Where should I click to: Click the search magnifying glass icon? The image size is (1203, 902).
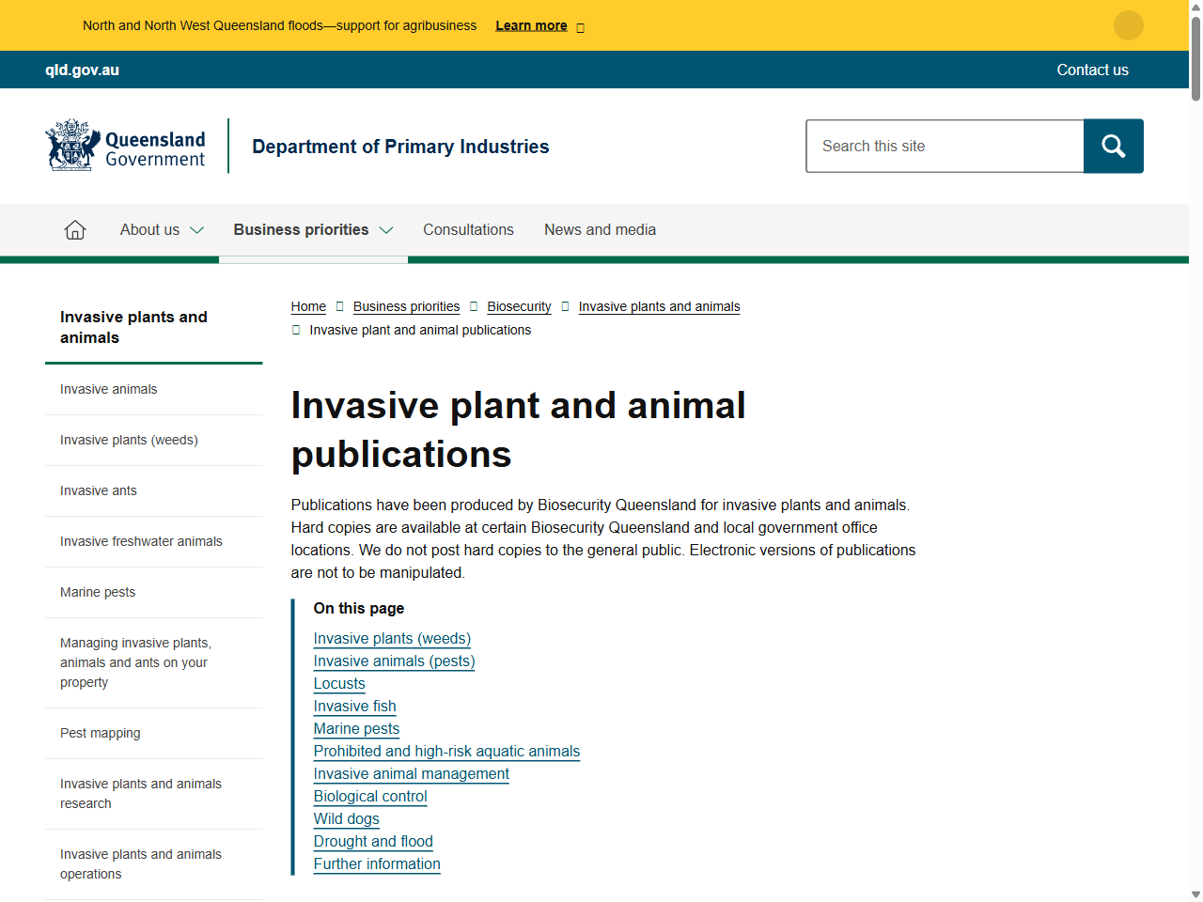coord(1113,146)
